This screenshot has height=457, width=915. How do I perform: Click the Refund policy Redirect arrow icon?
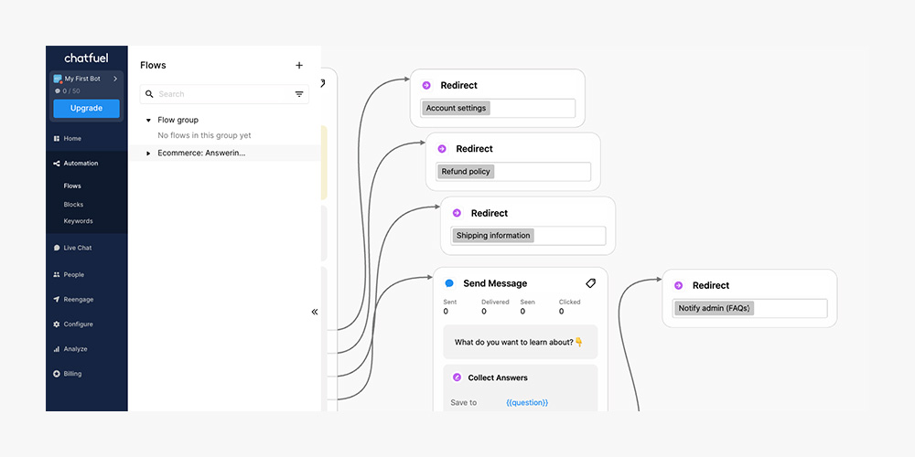tap(442, 149)
